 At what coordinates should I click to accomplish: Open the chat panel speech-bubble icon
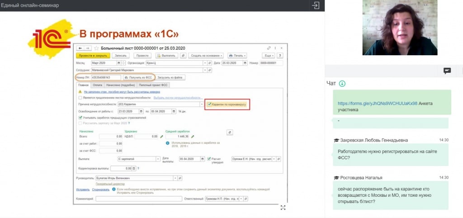(x=447, y=71)
